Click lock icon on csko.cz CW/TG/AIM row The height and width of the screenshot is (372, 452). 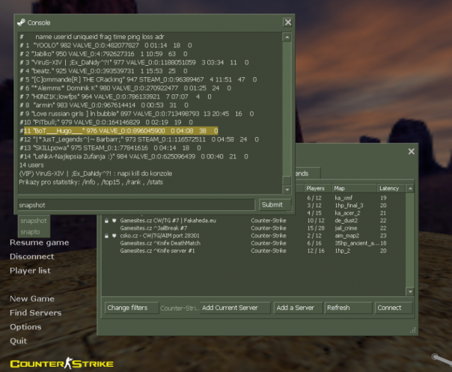coord(106,236)
